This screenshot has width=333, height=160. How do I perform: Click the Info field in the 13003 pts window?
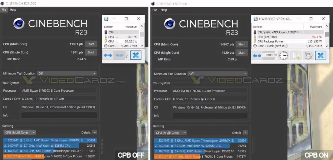pyautogui.click(x=59, y=115)
